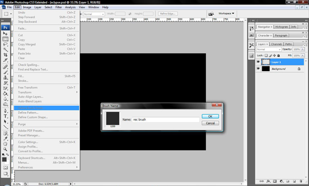Click Delete layer trash icon

point(301,181)
